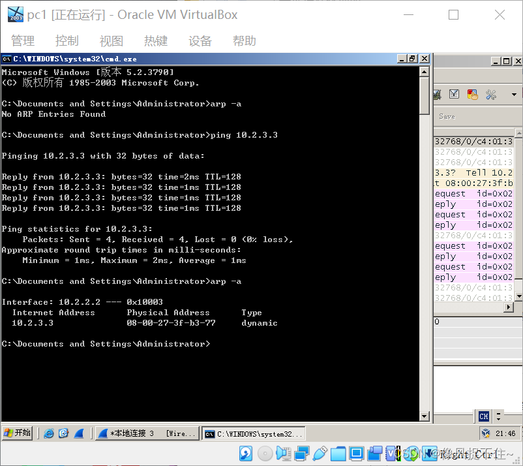Select the packet row 't 08:00:27:3f:b'
Screen dimensions: 523x466
(x=473, y=183)
